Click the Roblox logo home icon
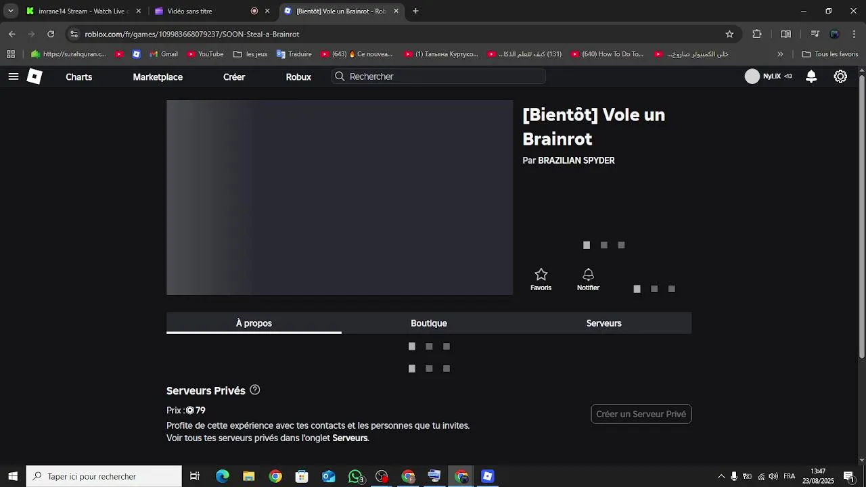866x487 pixels. tap(35, 76)
